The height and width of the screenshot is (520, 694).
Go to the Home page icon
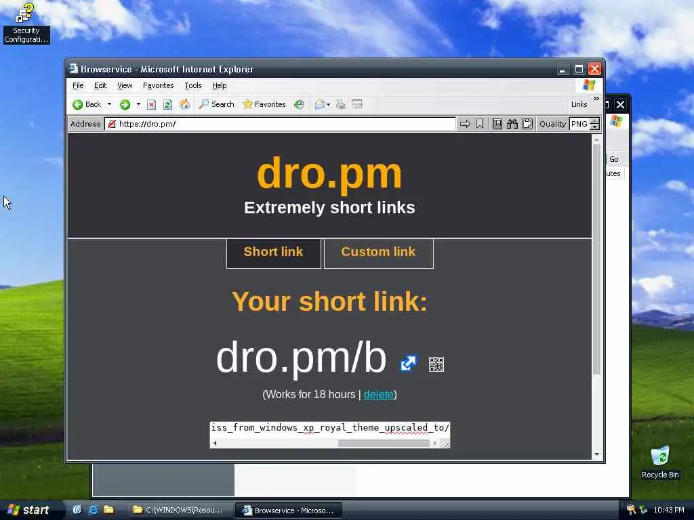tap(184, 104)
